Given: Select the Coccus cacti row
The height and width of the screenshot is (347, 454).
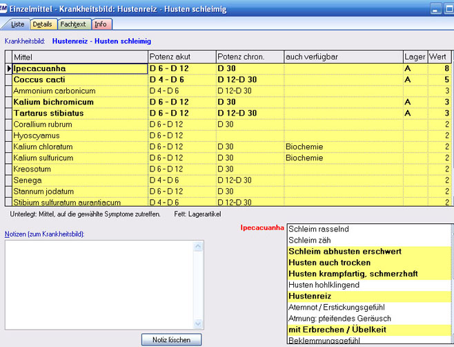Looking at the screenshot, I should click(79, 79).
